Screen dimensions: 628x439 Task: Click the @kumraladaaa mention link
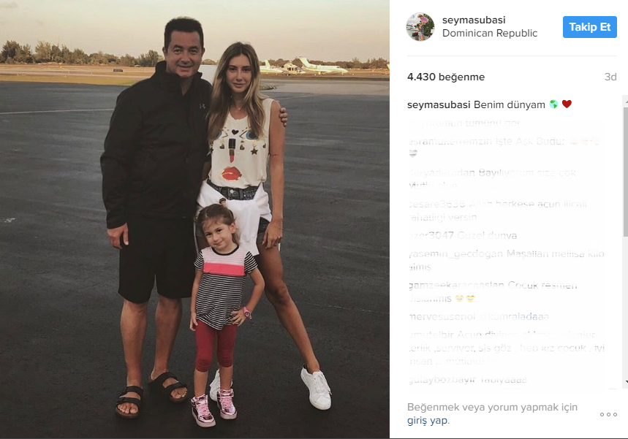click(514, 316)
